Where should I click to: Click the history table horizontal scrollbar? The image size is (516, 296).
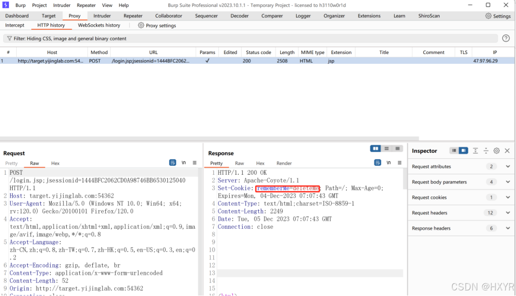click(x=209, y=138)
